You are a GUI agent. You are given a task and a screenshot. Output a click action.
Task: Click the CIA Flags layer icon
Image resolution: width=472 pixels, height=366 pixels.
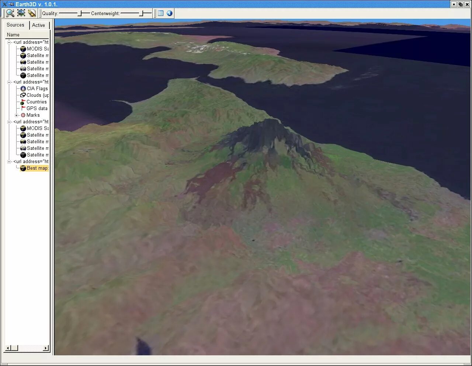23,89
